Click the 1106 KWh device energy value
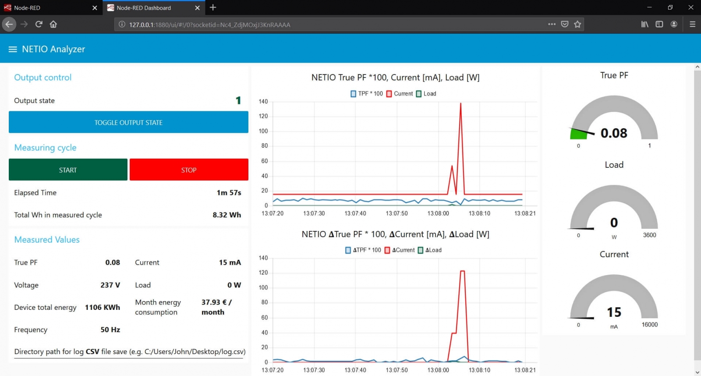 point(102,308)
